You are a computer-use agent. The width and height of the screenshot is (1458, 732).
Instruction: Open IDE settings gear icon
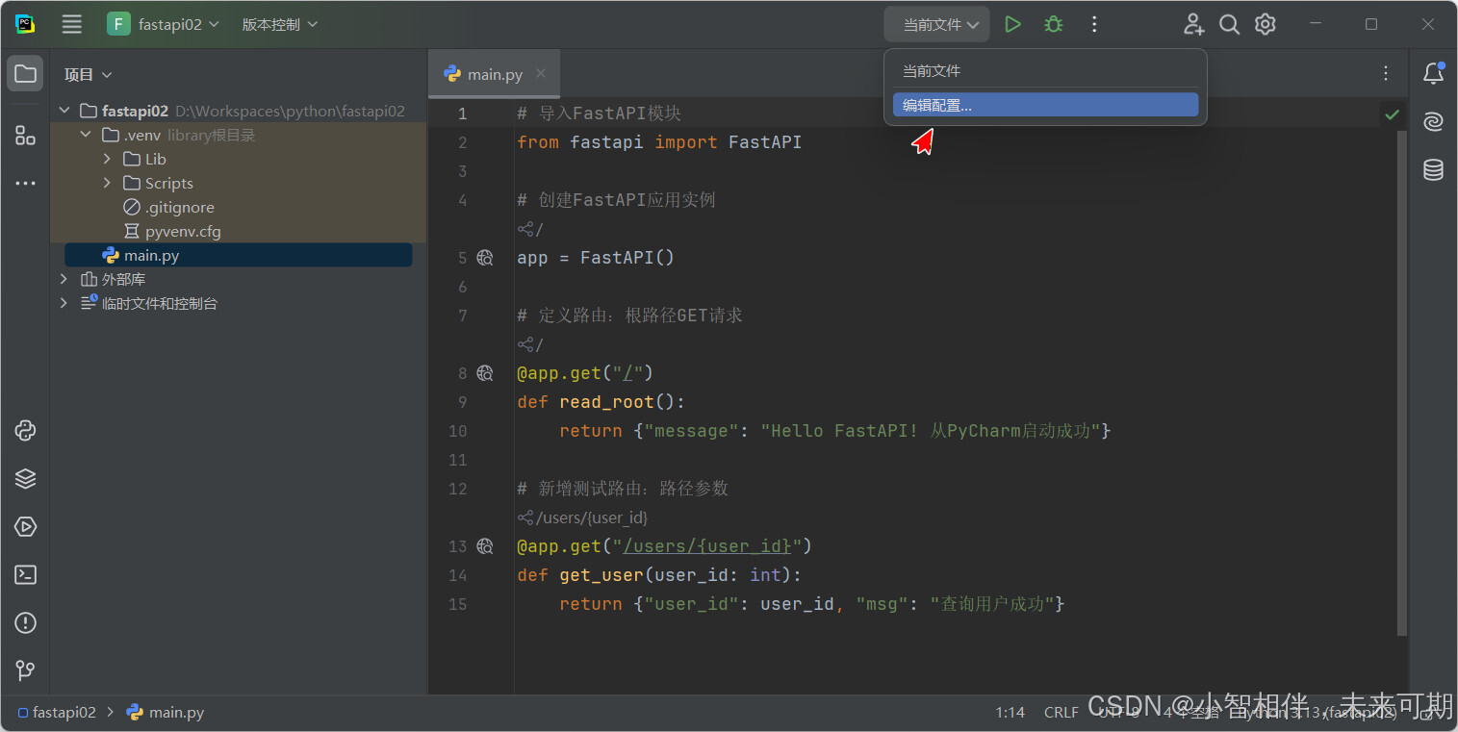pyautogui.click(x=1266, y=24)
